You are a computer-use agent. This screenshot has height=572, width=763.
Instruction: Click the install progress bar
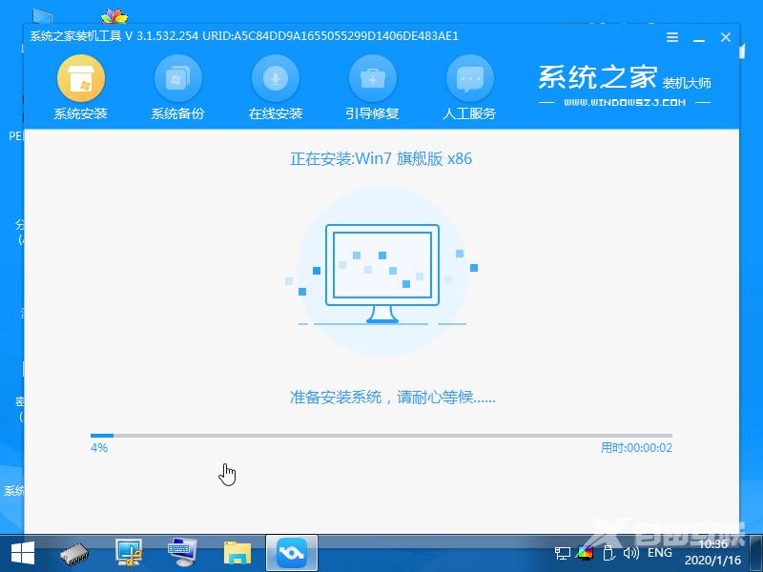point(381,436)
